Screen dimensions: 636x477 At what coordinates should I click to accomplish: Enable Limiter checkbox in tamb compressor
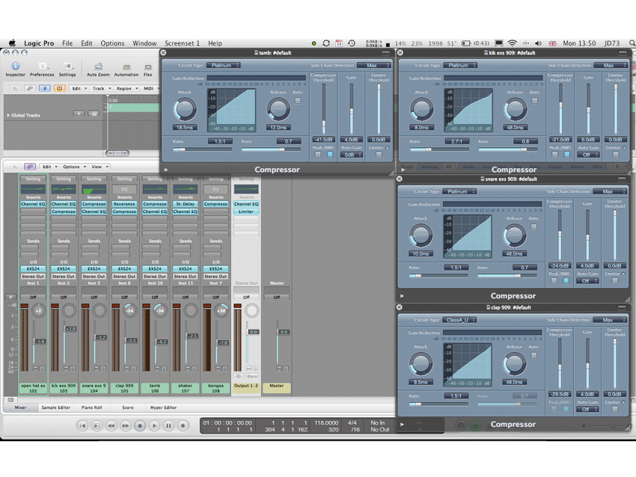[379, 155]
